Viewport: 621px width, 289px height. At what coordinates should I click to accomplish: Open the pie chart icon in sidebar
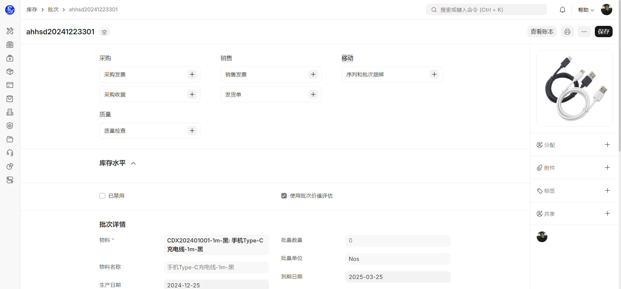[x=10, y=166]
